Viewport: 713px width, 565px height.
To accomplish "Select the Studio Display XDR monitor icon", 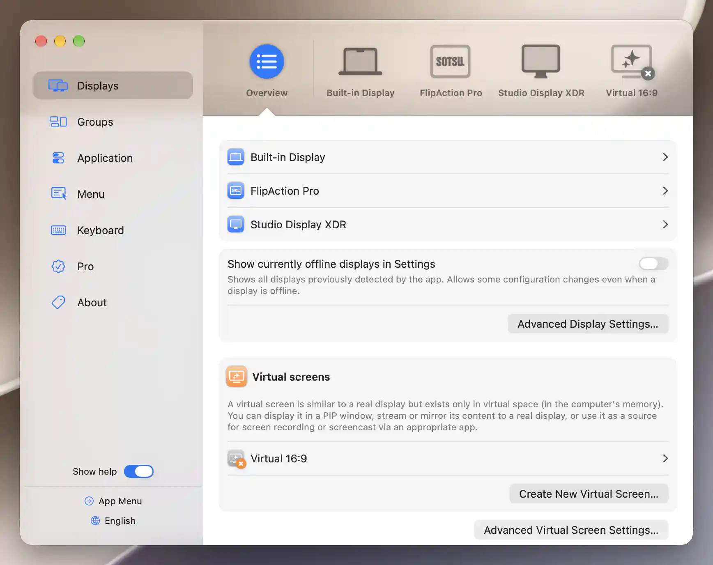I will point(541,62).
